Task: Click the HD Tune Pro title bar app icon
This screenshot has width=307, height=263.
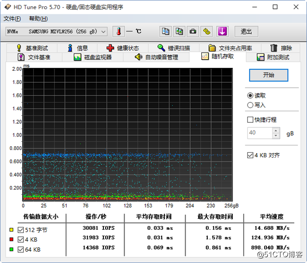Action: click(x=8, y=7)
